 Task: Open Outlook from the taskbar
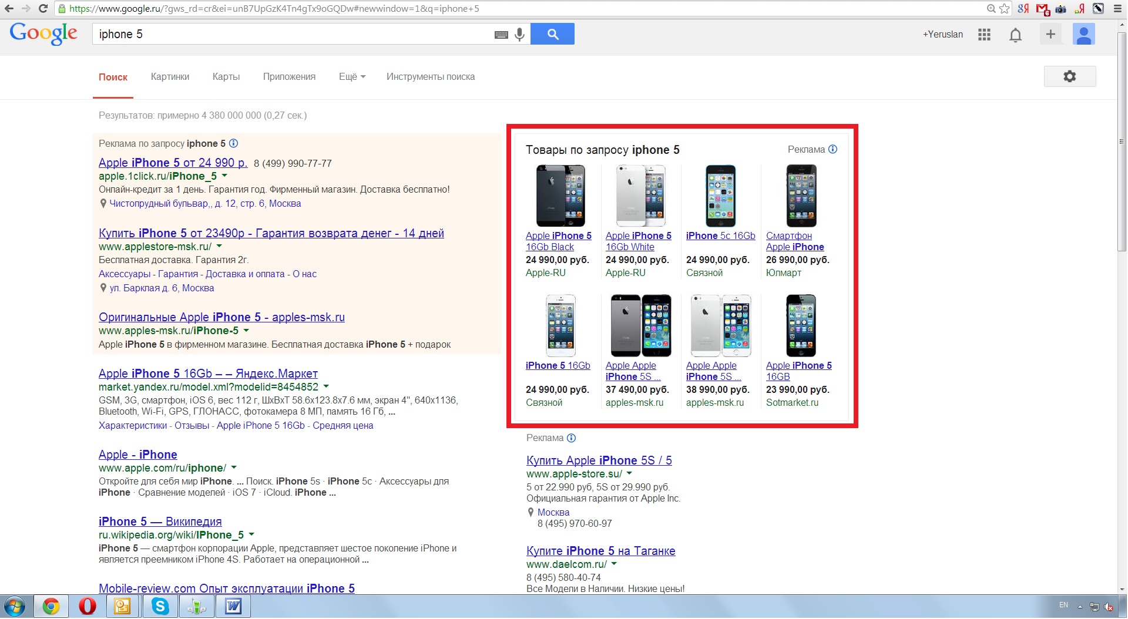(x=122, y=607)
